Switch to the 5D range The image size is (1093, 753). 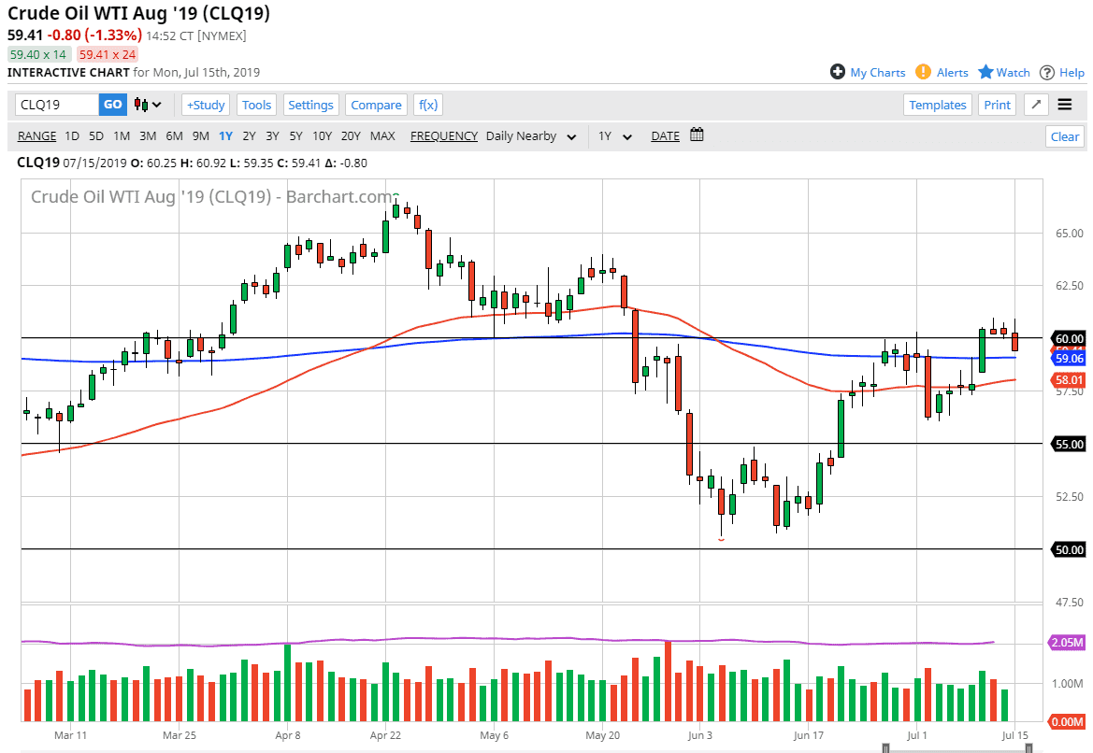(x=94, y=135)
